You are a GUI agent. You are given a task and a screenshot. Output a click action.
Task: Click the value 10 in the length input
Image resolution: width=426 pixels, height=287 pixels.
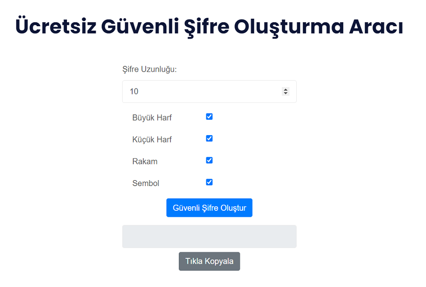[133, 91]
